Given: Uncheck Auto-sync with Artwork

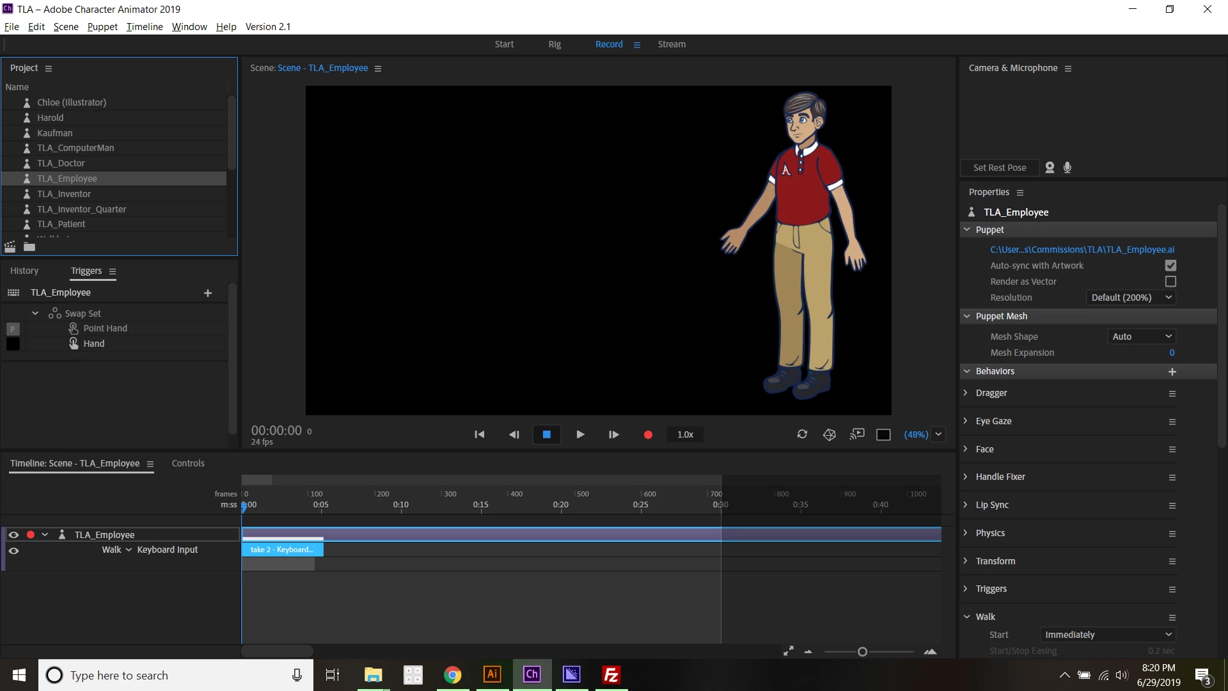Looking at the screenshot, I should (1170, 266).
